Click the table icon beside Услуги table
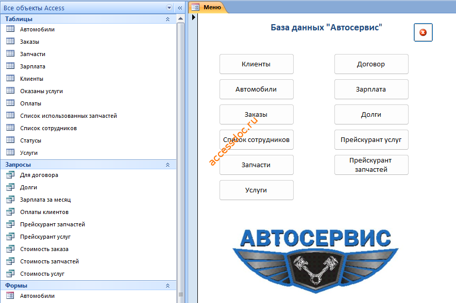 pyautogui.click(x=10, y=152)
